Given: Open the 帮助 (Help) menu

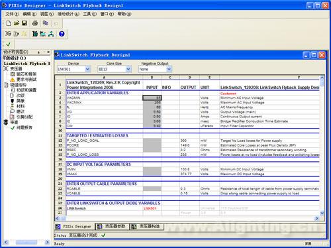Looking at the screenshot, I should (x=124, y=14).
